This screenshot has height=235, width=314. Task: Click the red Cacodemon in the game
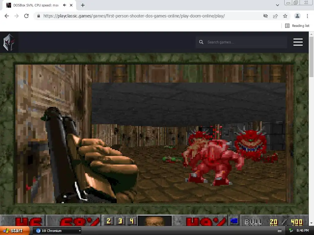(x=251, y=144)
